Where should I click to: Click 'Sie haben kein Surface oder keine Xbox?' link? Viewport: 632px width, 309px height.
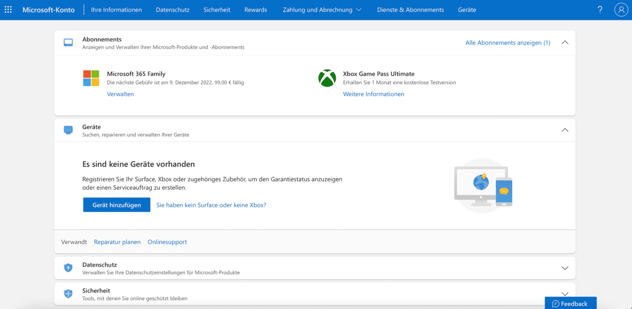tap(211, 205)
